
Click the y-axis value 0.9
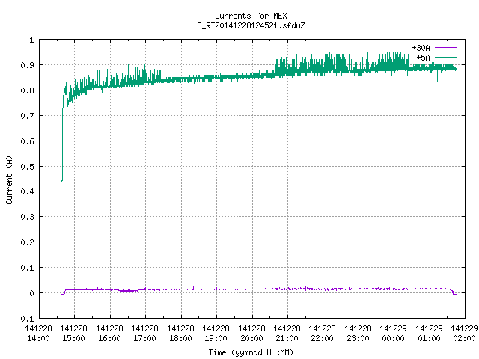pyautogui.click(x=27, y=65)
